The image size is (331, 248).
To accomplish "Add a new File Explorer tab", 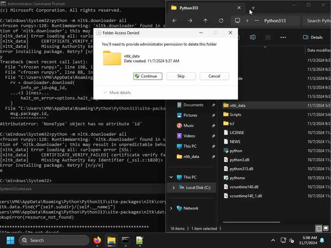I will coord(253,8).
